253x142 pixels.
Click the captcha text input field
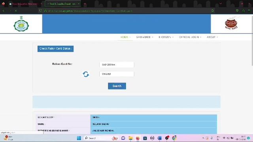point(117,74)
